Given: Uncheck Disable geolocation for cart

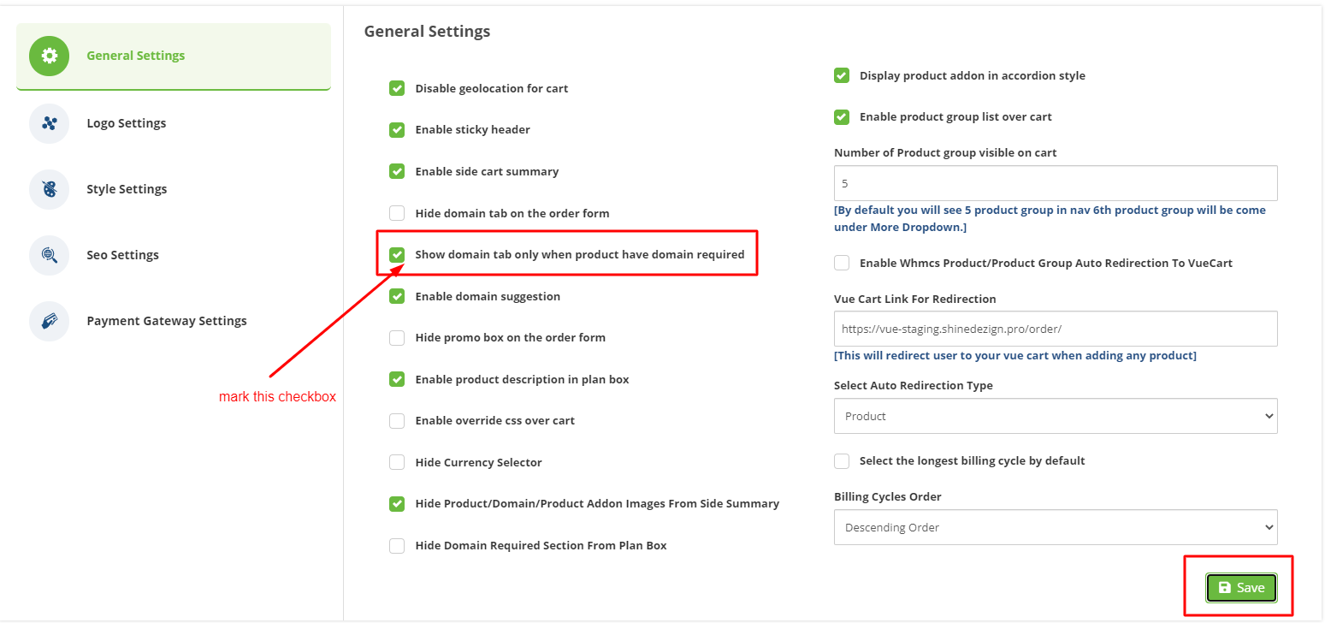Looking at the screenshot, I should tap(397, 88).
